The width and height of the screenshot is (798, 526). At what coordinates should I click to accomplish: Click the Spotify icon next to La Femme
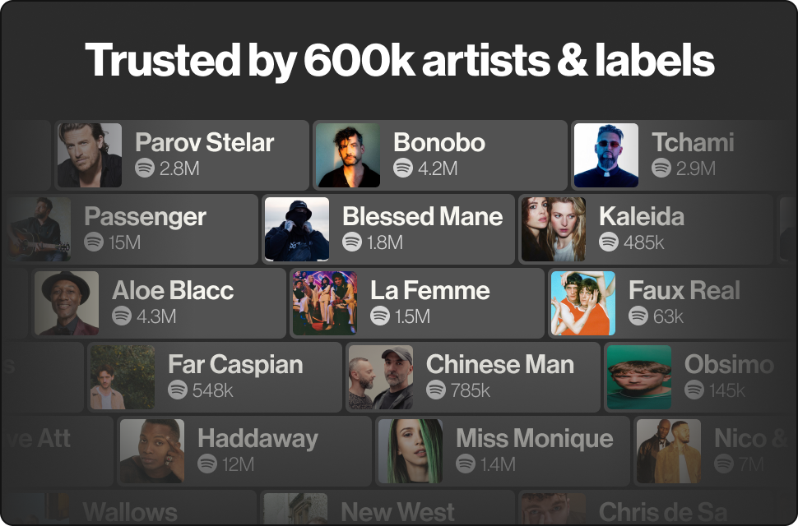point(381,317)
